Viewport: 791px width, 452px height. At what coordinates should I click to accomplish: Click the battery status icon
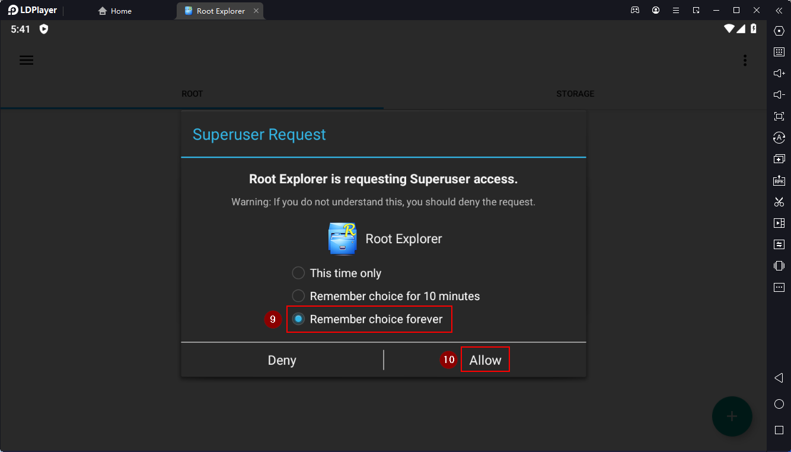coord(754,28)
